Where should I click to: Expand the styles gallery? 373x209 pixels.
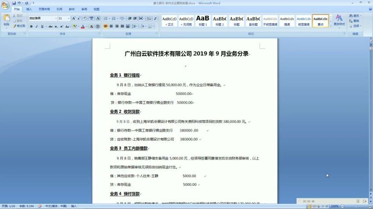(331, 25)
